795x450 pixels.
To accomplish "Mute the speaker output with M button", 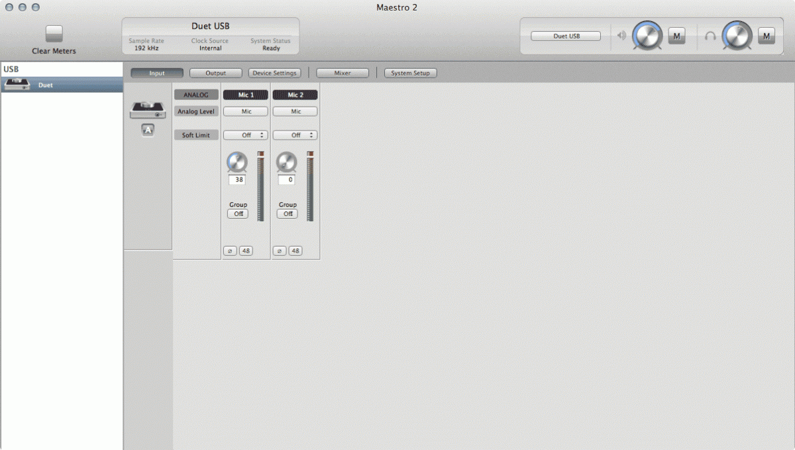I will (x=676, y=36).
